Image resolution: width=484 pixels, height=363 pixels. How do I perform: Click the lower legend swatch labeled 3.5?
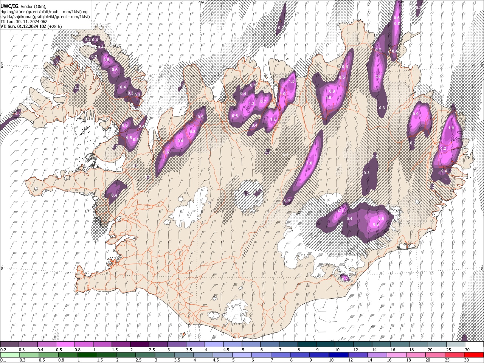coord(184,355)
